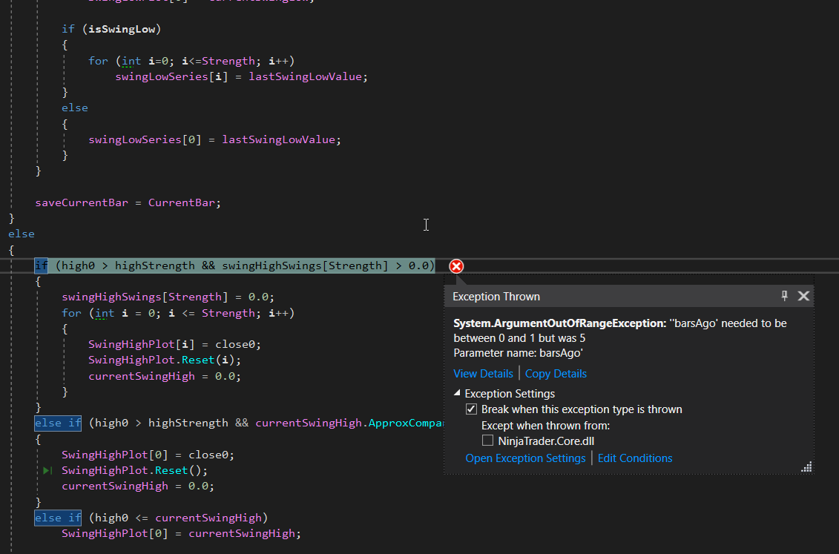Click swingLowSeries[i] = lastSwingLowValue line
The image size is (839, 554).
click(x=241, y=76)
